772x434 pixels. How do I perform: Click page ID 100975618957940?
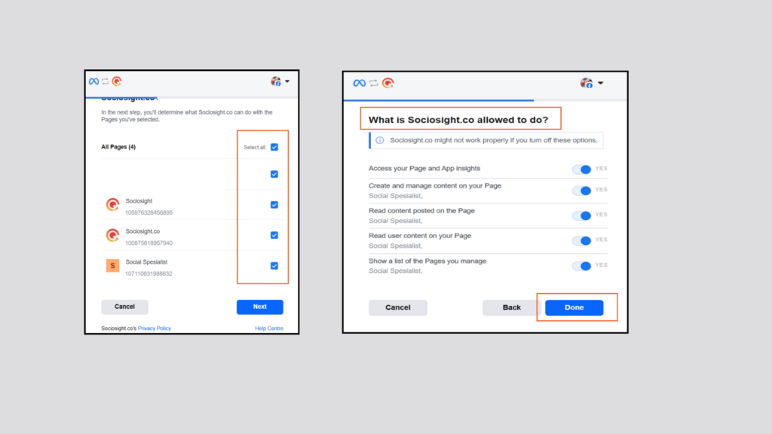click(149, 243)
